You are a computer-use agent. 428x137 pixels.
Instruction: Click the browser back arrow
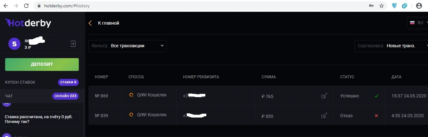pyautogui.click(x=5, y=6)
